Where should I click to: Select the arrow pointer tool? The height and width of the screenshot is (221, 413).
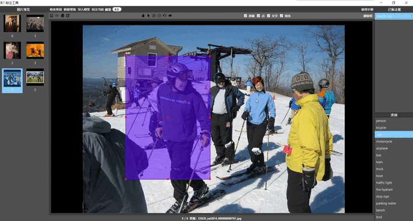[x=149, y=16]
